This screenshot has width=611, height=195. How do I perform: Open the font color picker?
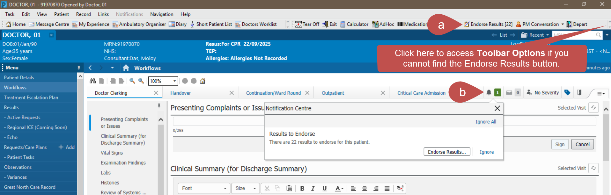tap(339, 188)
